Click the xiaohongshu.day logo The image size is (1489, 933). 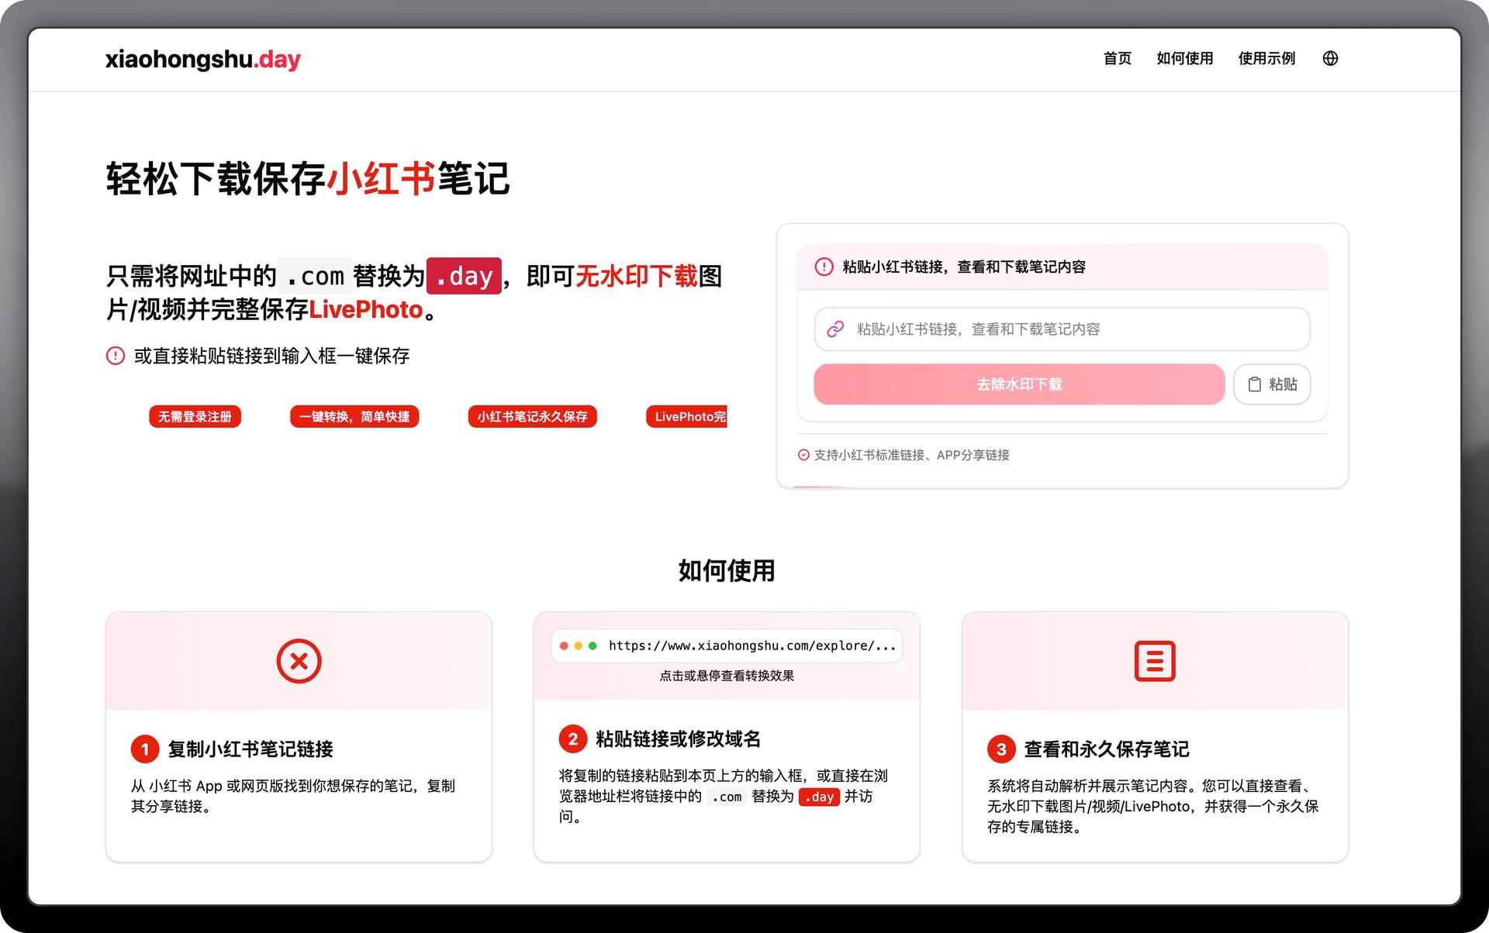click(x=203, y=59)
